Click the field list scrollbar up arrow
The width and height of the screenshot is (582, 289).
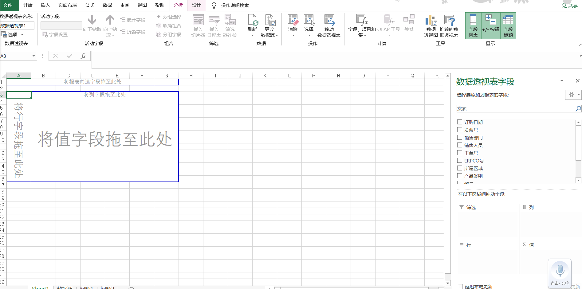[578, 123]
